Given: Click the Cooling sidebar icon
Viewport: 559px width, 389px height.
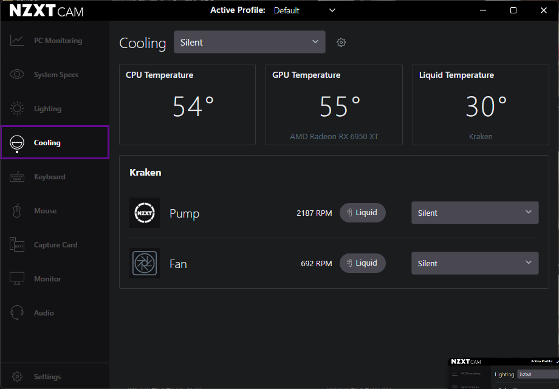Looking at the screenshot, I should pos(17,143).
